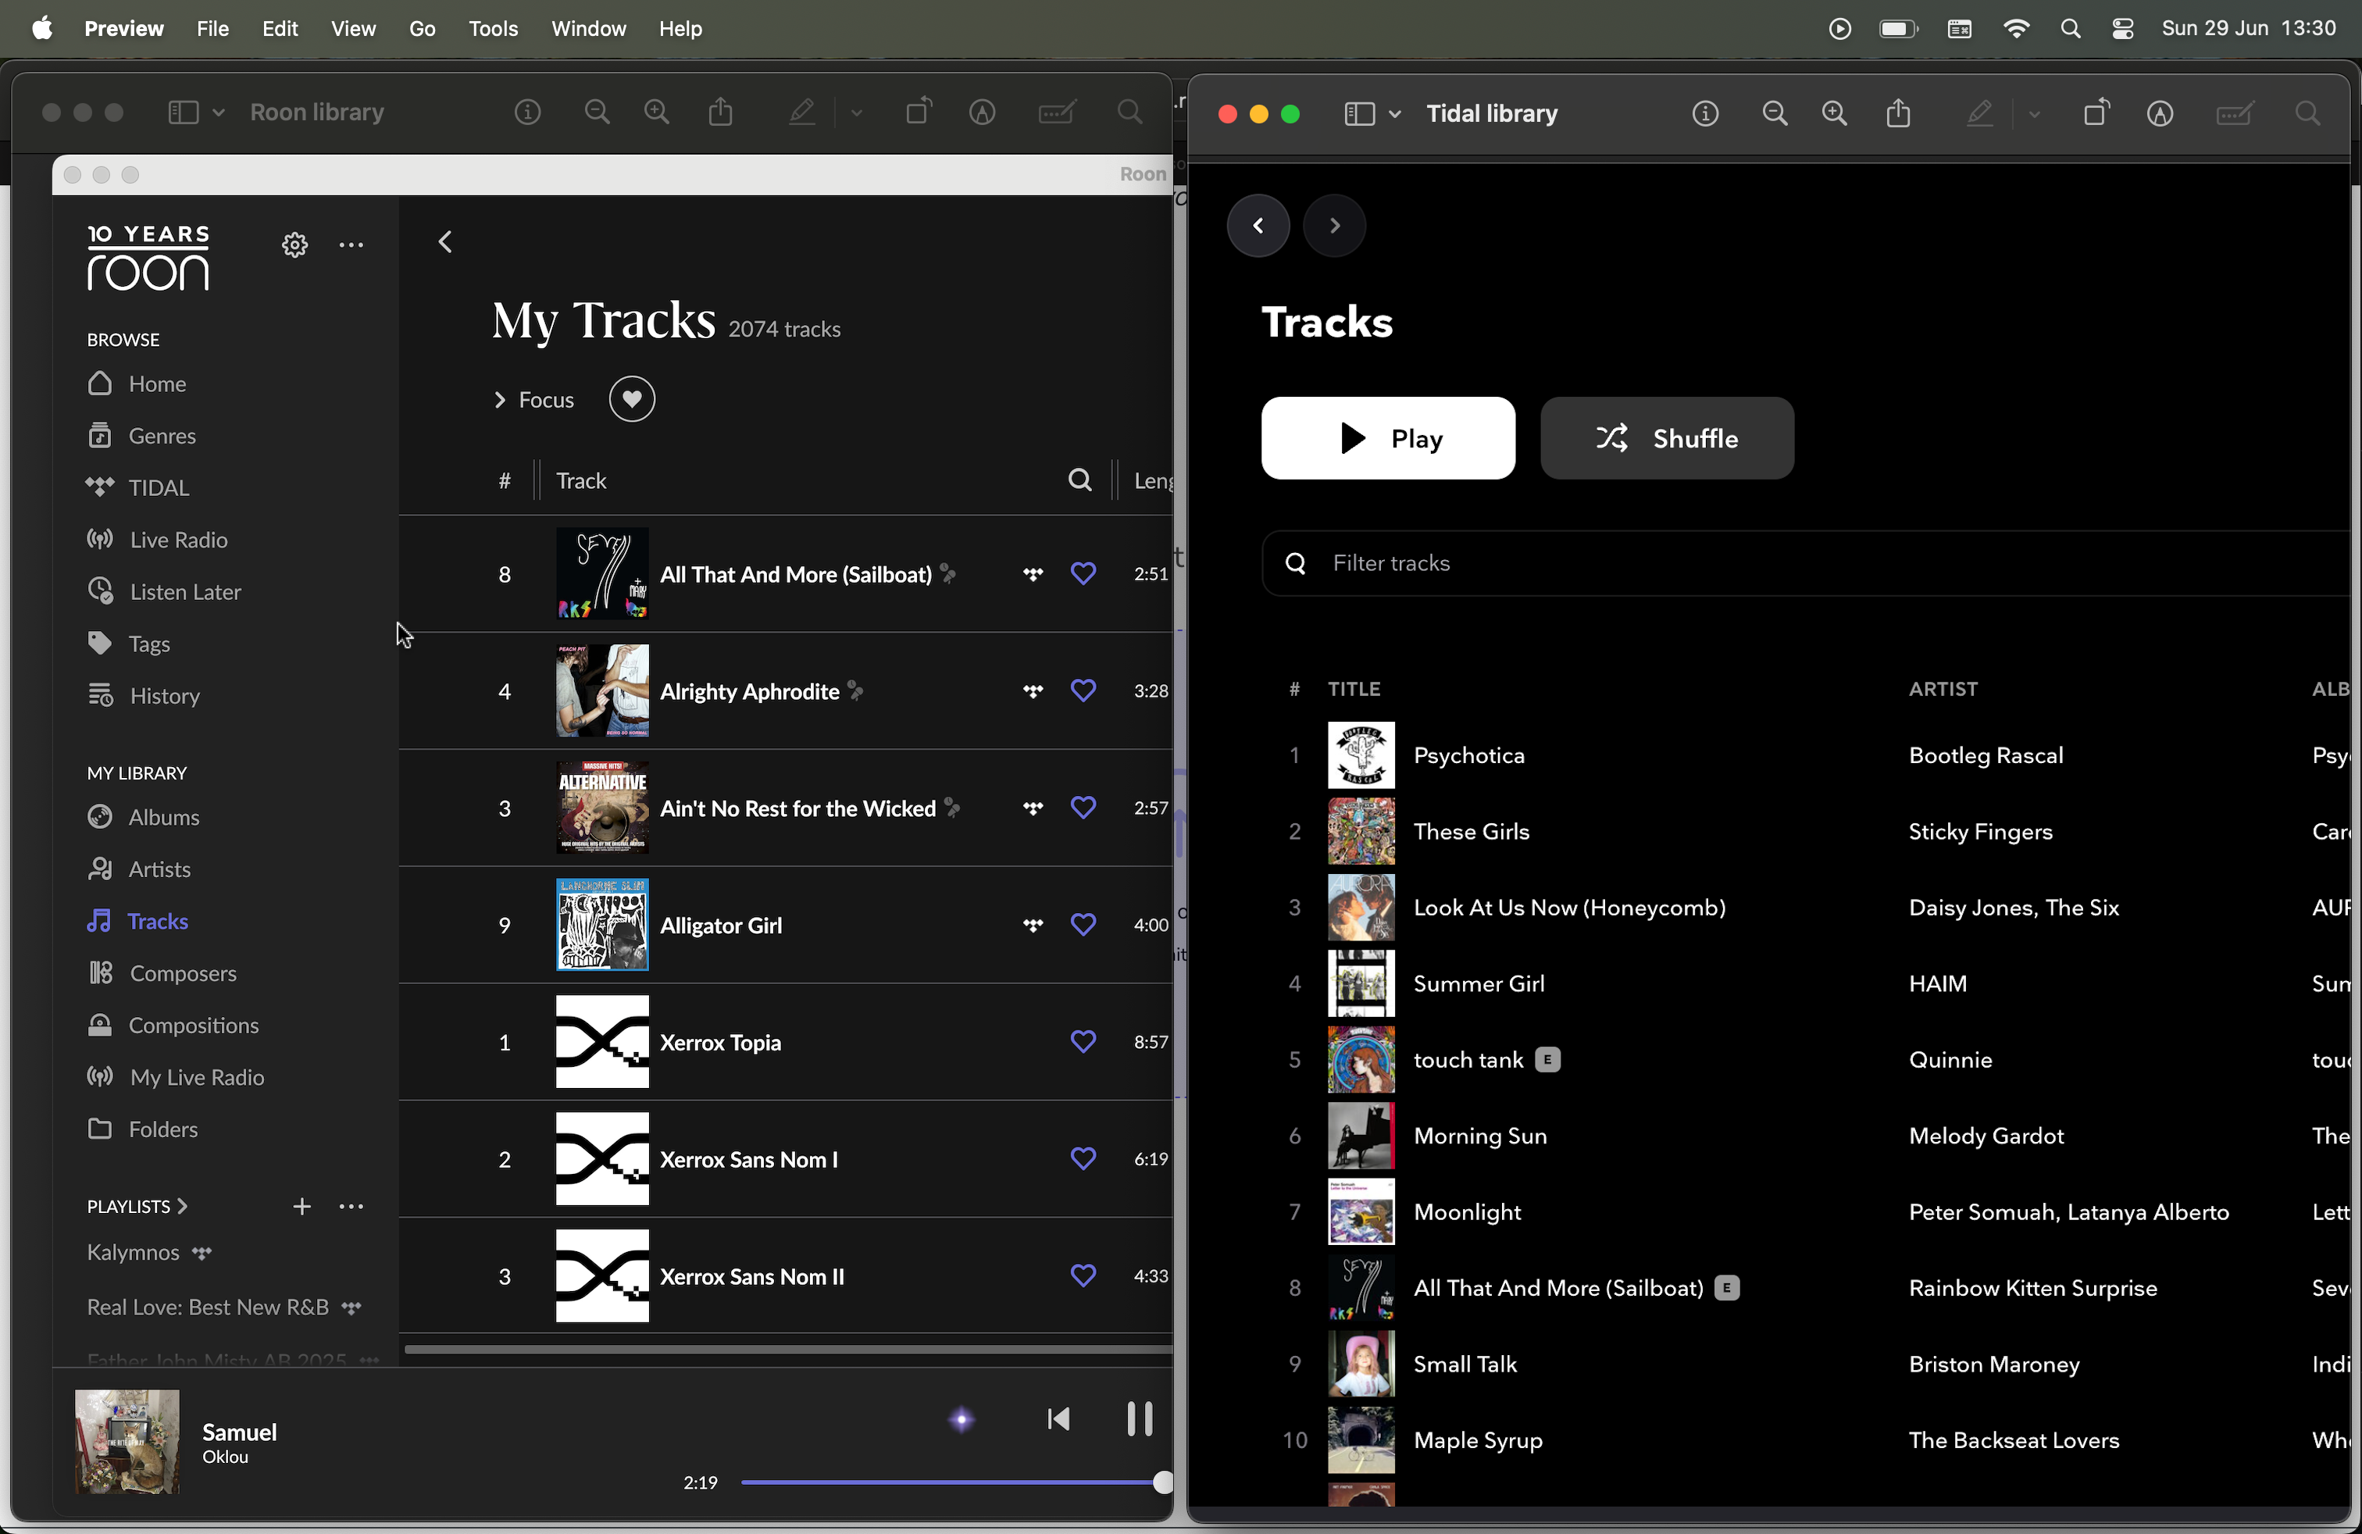Go back with Roon back arrow

tap(445, 242)
